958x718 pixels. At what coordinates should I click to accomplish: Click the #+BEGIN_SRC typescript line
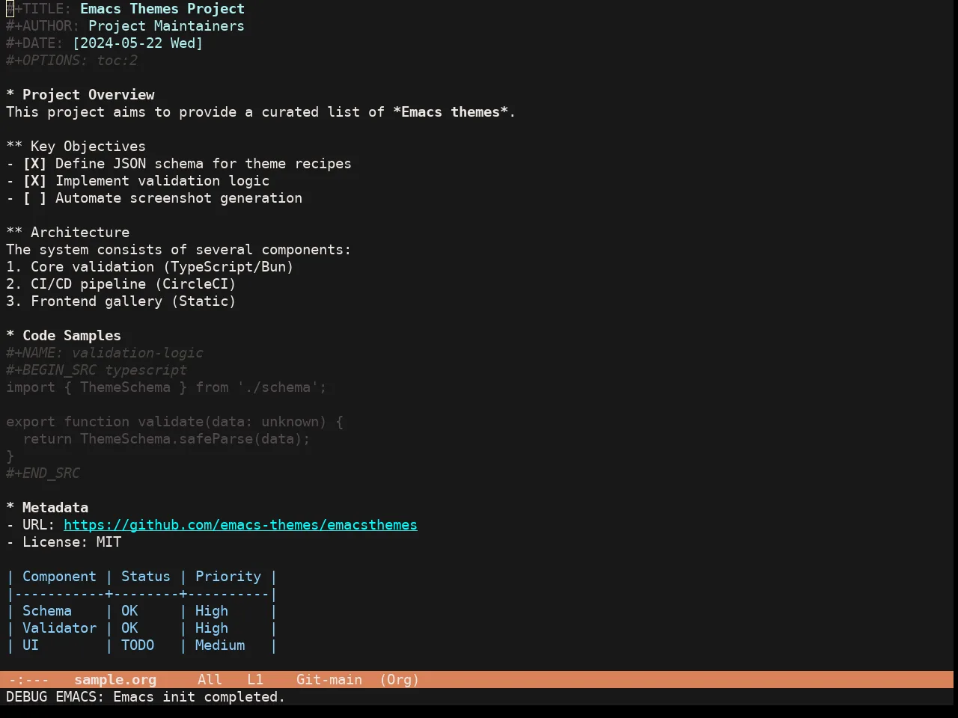click(x=97, y=370)
